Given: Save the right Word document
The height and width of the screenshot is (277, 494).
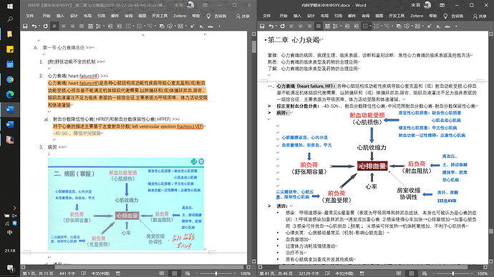Looking at the screenshot, I should pyautogui.click(x=262, y=26).
